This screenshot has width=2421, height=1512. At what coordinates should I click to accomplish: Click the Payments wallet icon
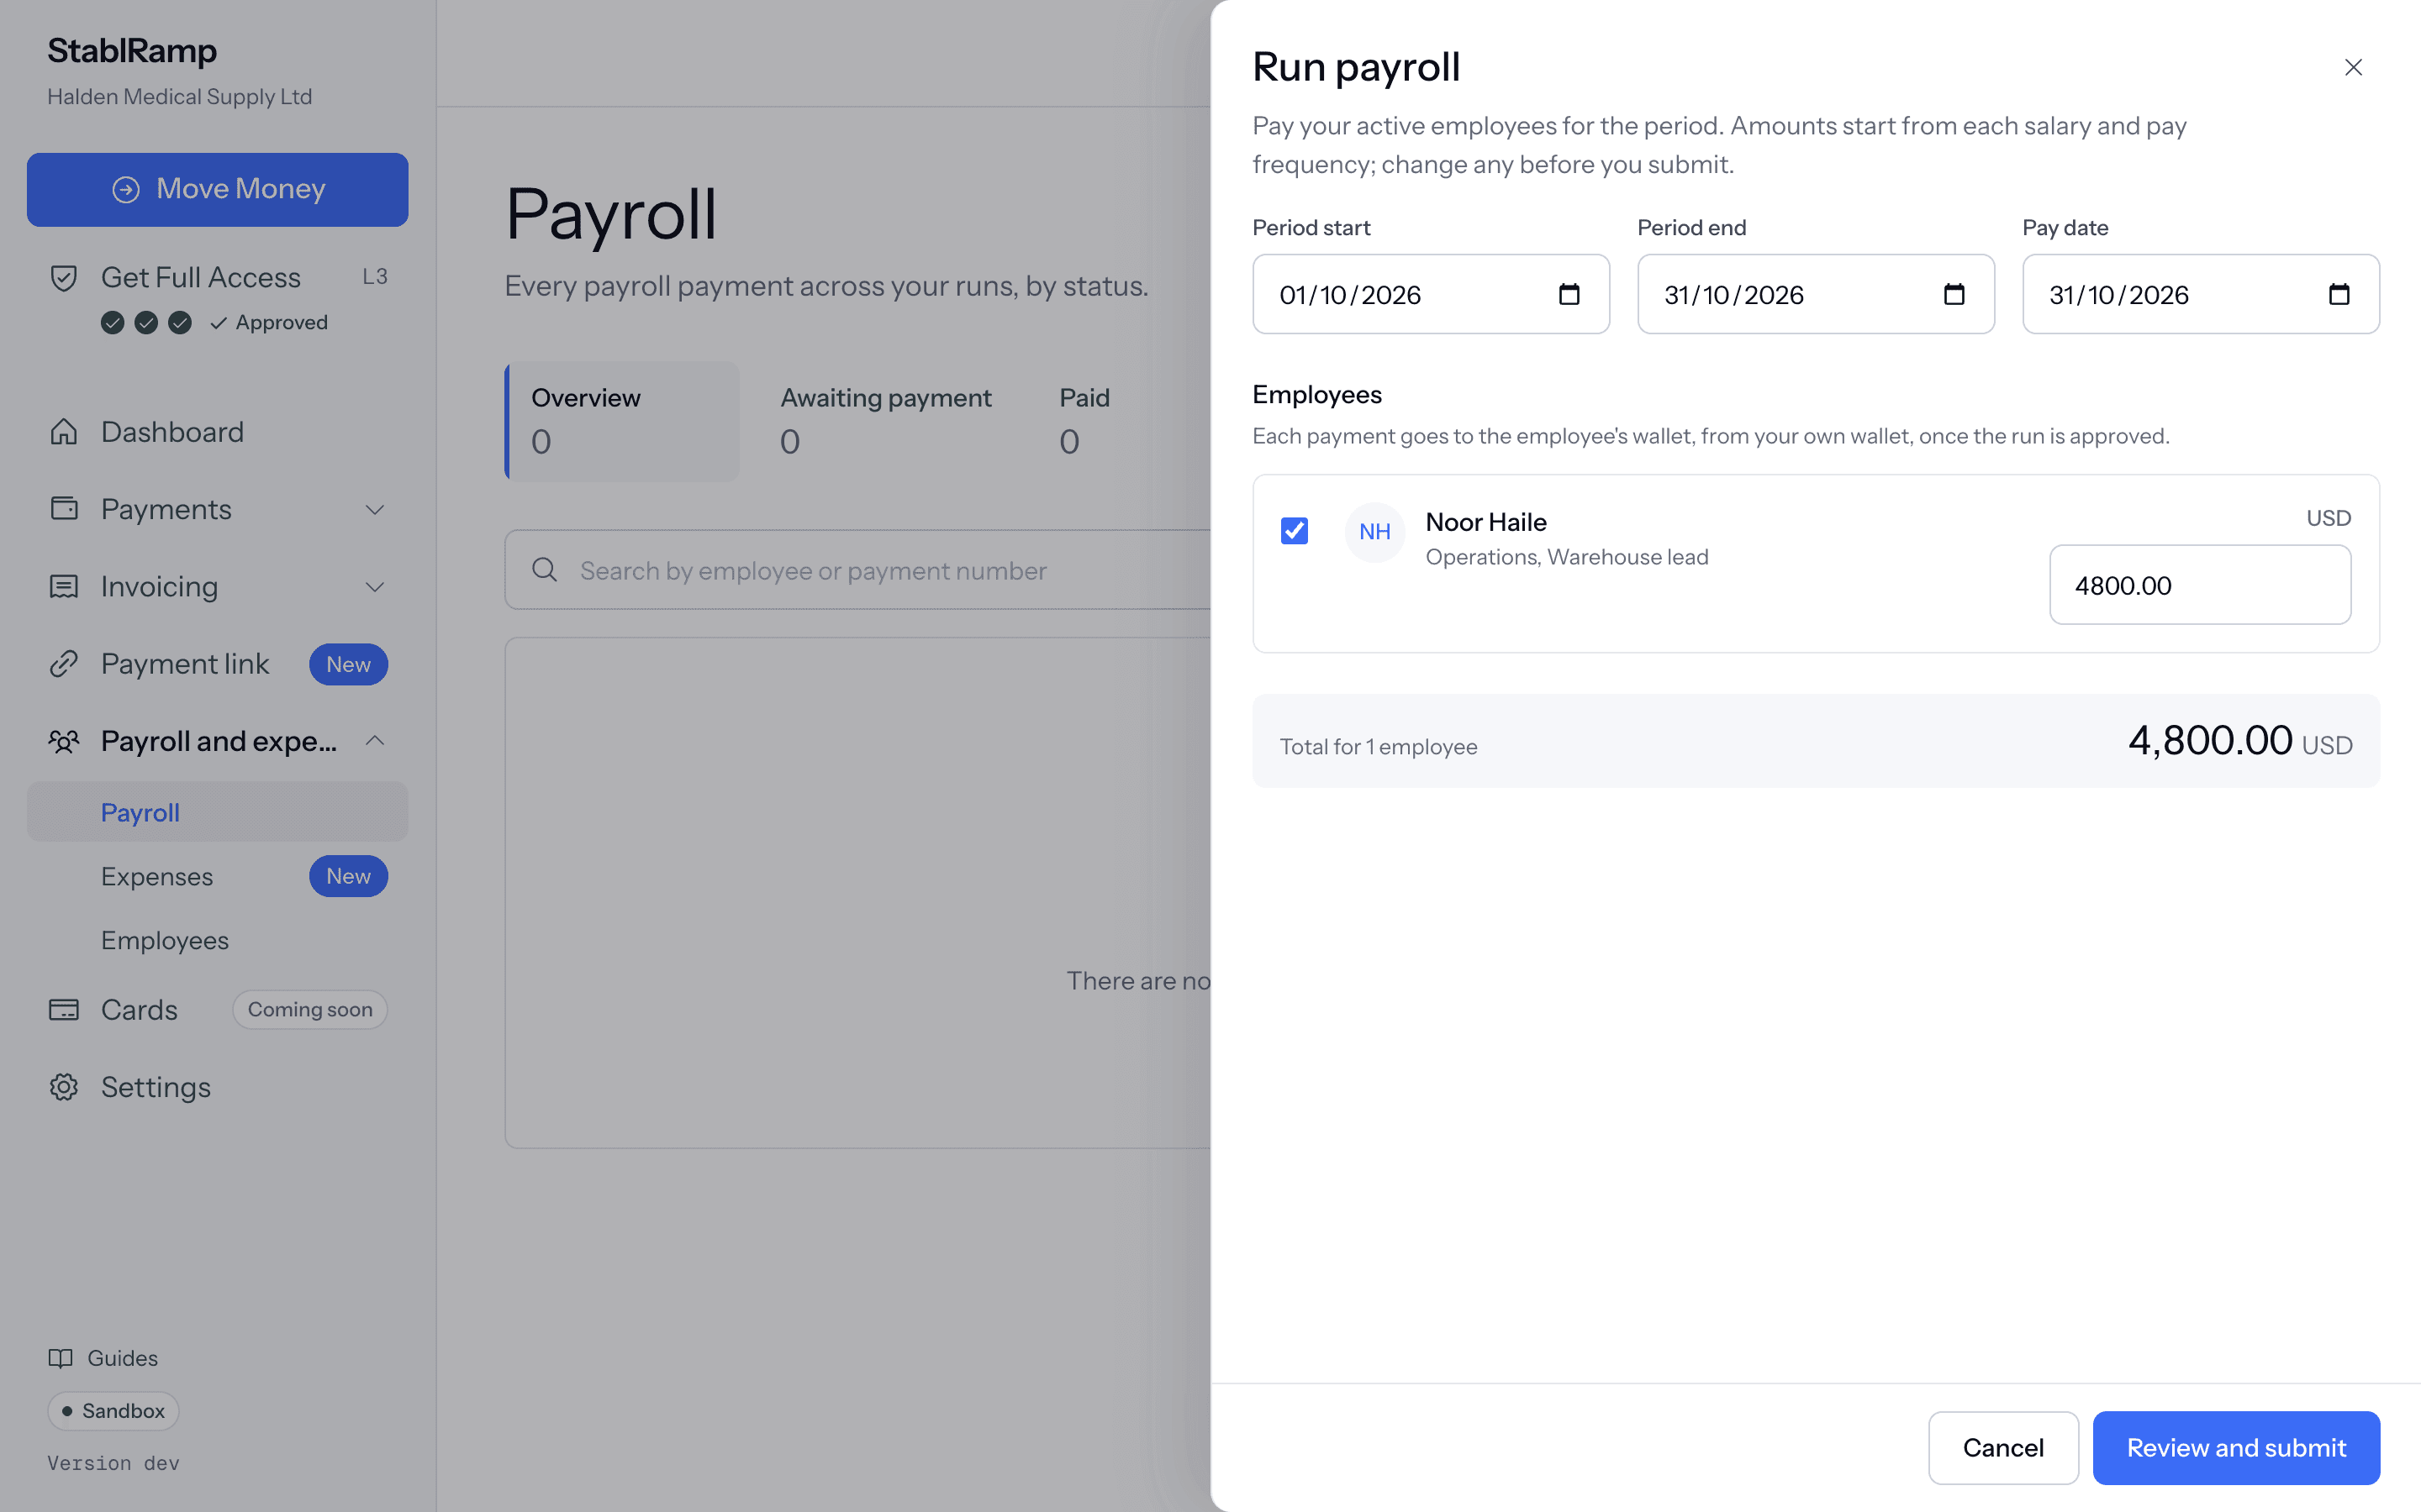tap(64, 509)
